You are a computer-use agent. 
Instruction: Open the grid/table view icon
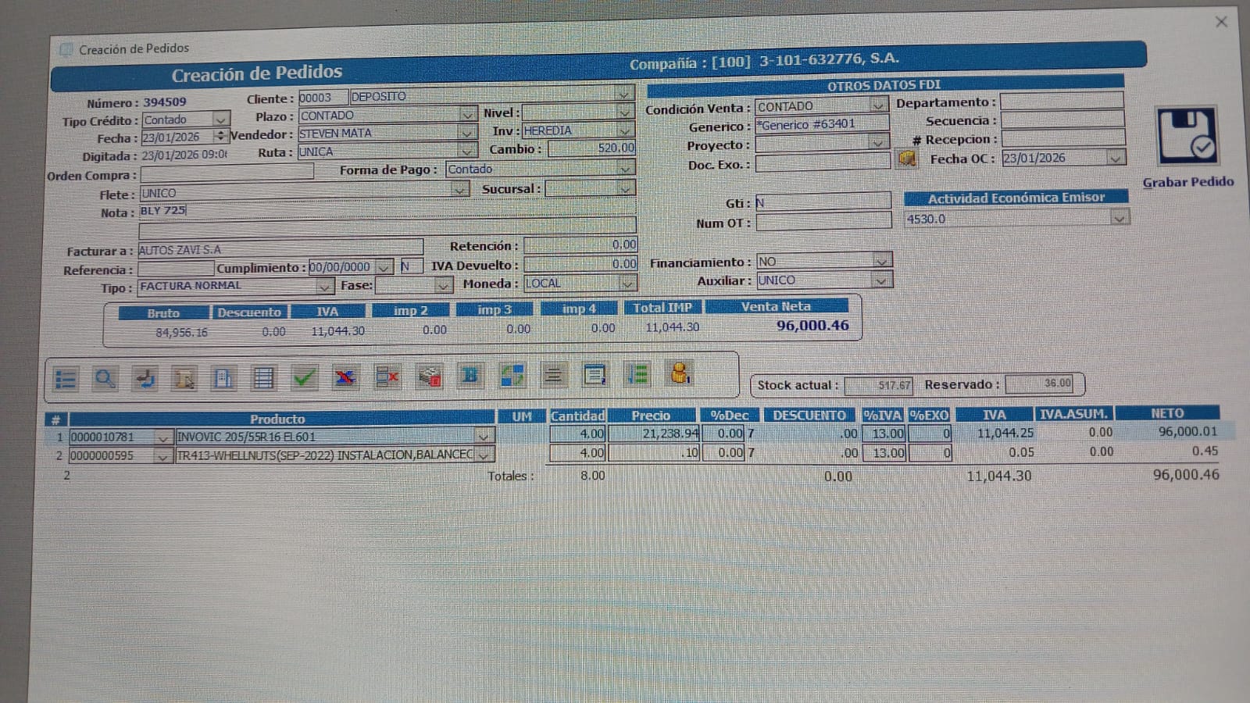click(262, 378)
